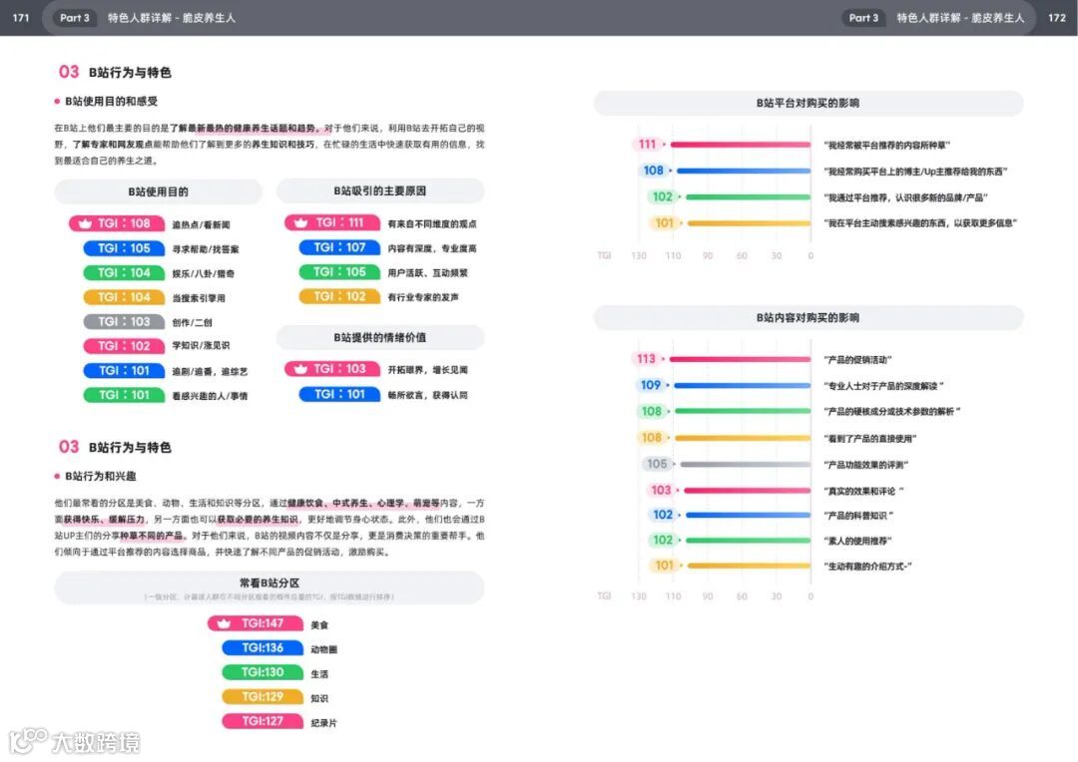Screen dimensions: 1078x762
Task: Click the 追热点/看新闻 label
Action: pos(201,224)
